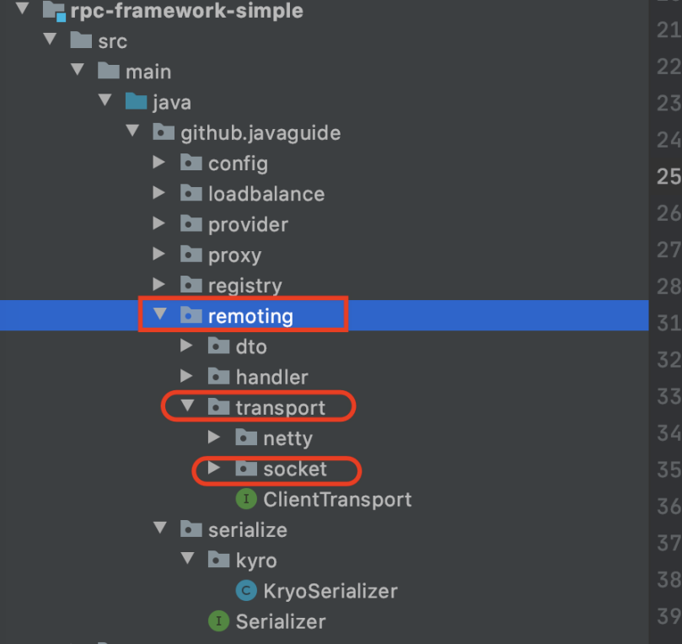Click line number 25 in gutter
The image size is (682, 644).
669,176
